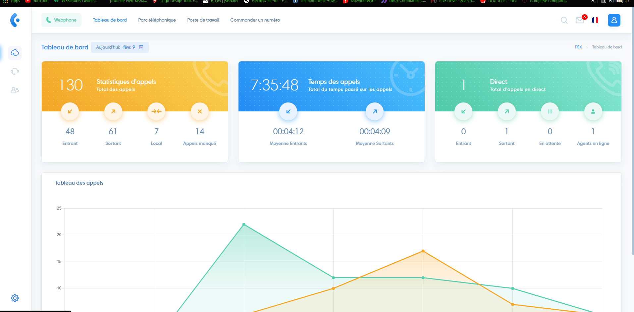Launch the Webphone button
The width and height of the screenshot is (634, 312).
pos(61,20)
